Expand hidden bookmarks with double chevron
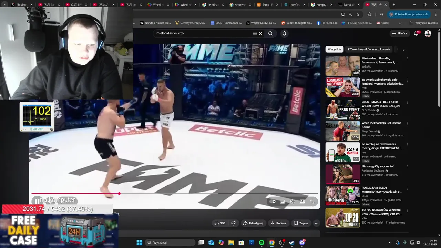This screenshot has width=441, height=248. (x=400, y=23)
